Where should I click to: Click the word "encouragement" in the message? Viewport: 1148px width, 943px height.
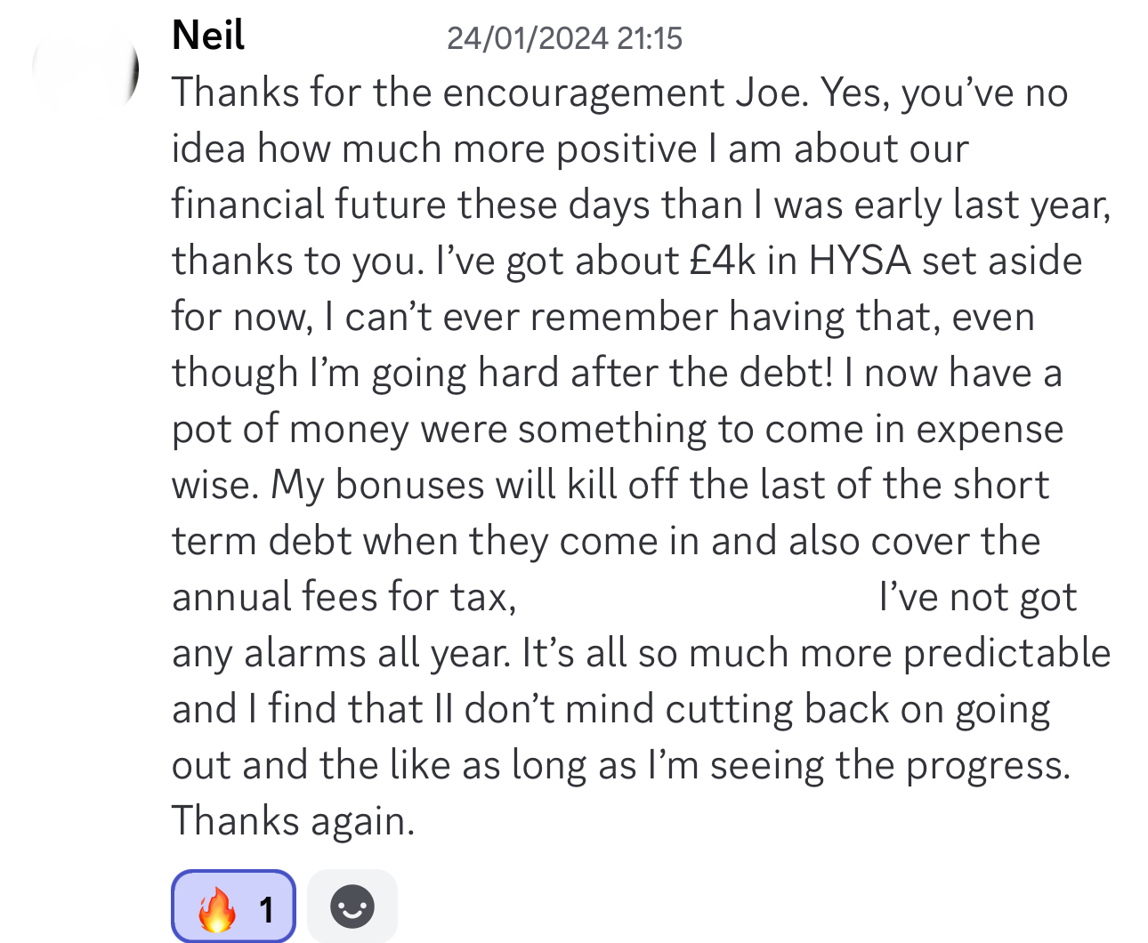pyautogui.click(x=584, y=93)
